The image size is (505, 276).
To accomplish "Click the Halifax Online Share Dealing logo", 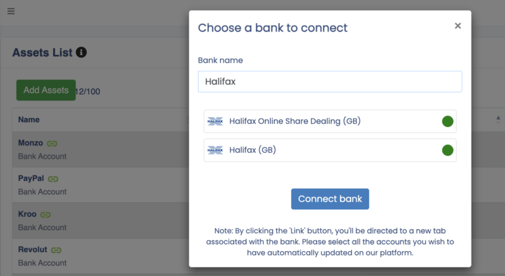I will (215, 121).
